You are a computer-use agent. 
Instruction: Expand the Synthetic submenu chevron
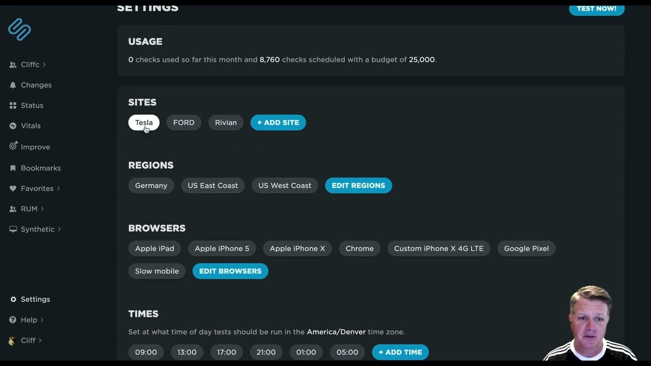tap(60, 229)
